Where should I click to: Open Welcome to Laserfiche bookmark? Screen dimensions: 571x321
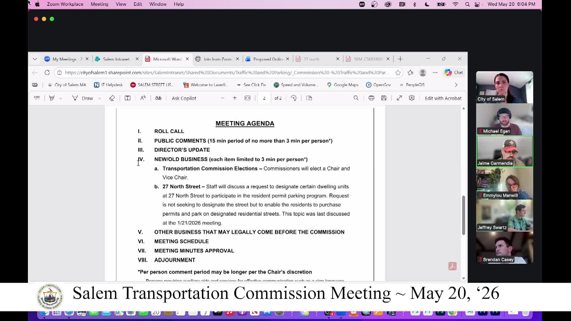206,85
